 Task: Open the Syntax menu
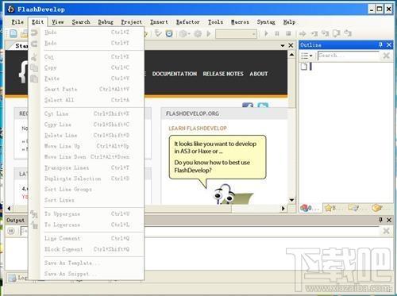(x=266, y=22)
